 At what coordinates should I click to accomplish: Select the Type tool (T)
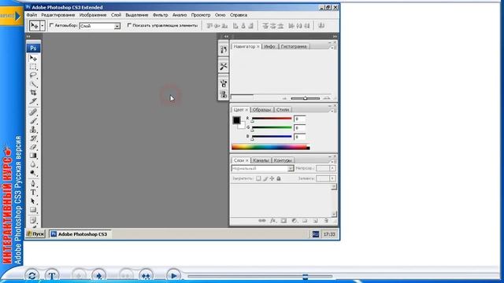coord(33,193)
